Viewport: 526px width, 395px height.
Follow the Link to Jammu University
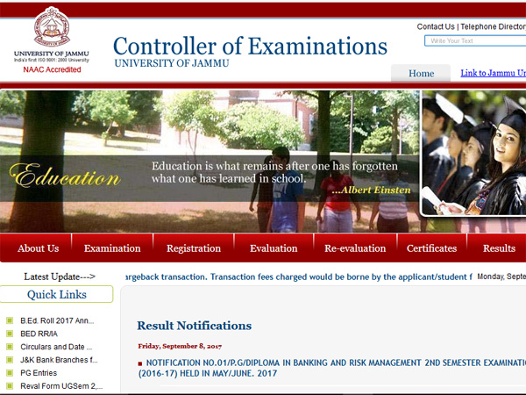coord(493,74)
